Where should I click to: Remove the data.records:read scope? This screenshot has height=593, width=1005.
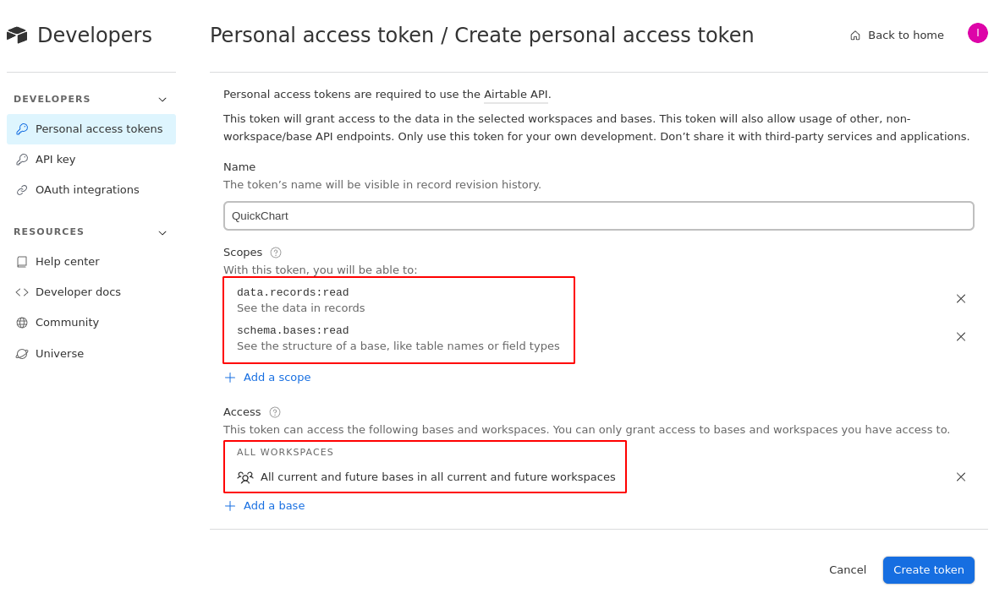(x=960, y=299)
